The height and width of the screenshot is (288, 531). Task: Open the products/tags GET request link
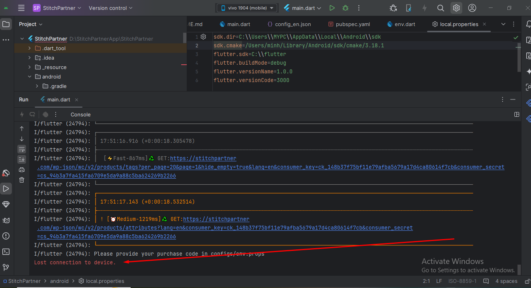(x=270, y=167)
